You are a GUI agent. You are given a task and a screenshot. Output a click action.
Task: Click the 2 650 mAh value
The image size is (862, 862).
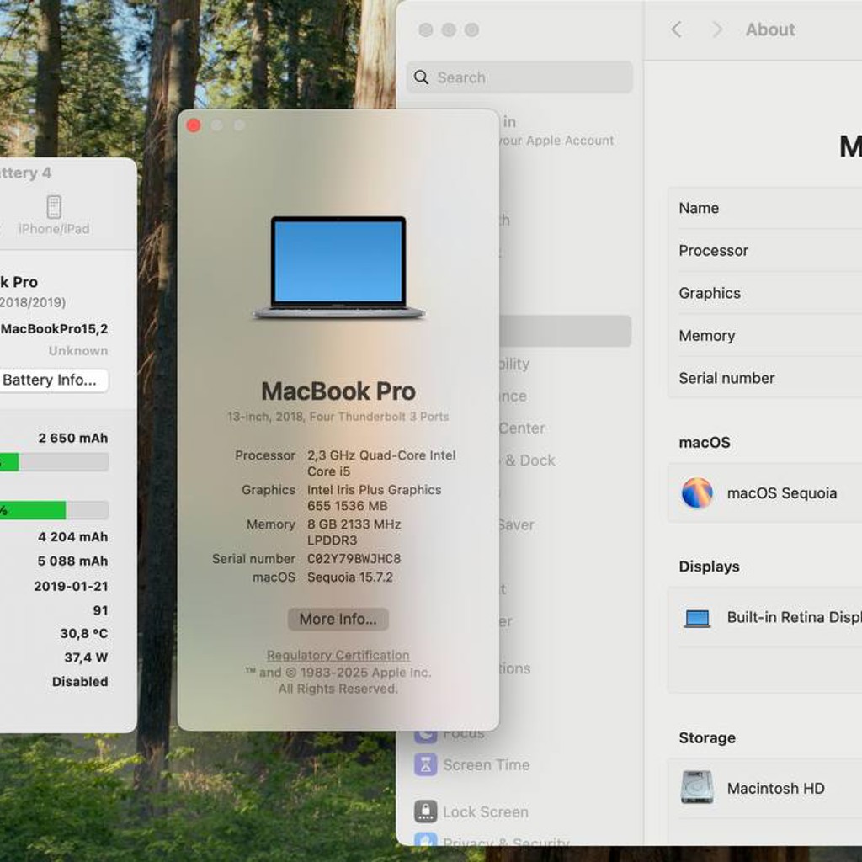[73, 438]
